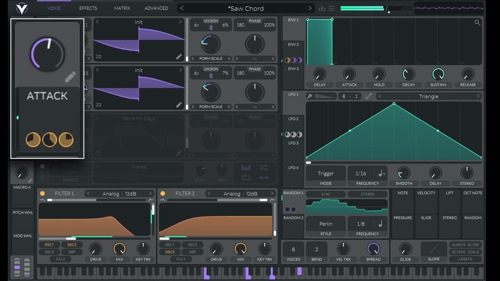The image size is (500, 281).
Task: Click the ALWAYS GLIDE button
Action: pyautogui.click(x=466, y=245)
